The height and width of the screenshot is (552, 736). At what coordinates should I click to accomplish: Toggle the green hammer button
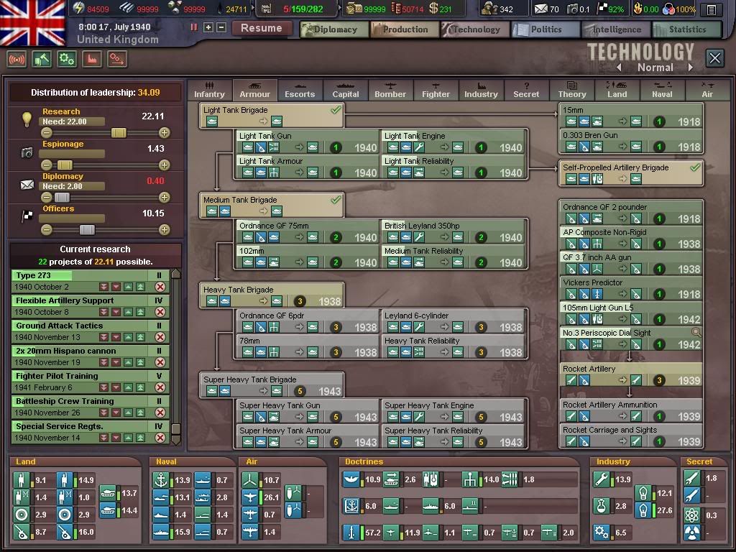click(x=42, y=60)
